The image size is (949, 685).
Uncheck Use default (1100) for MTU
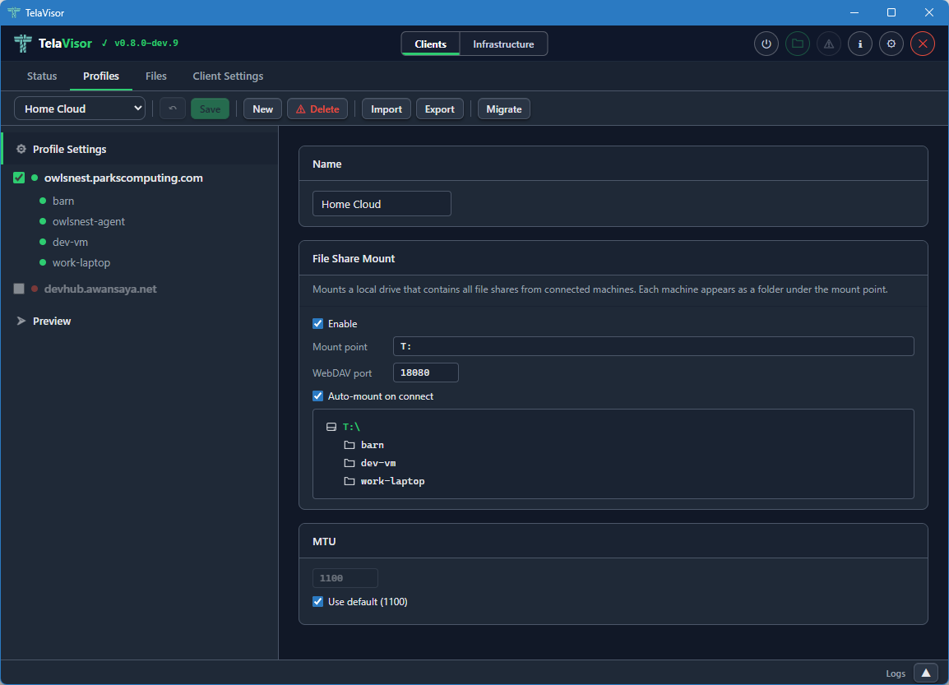[x=317, y=601]
